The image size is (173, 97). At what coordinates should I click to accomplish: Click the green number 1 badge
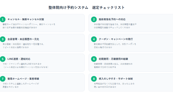pyautogui.click(x=3, y=19)
